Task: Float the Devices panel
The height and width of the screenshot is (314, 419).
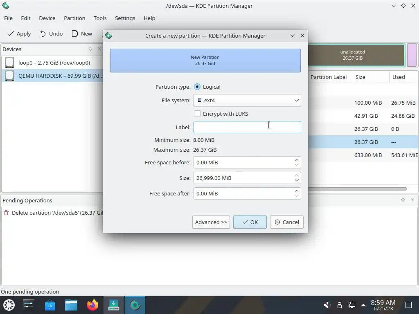Action: click(90, 49)
